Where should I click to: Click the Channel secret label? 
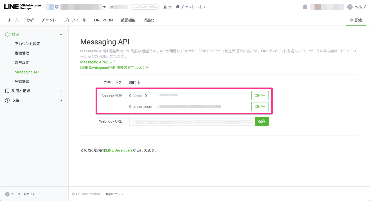coord(141,107)
